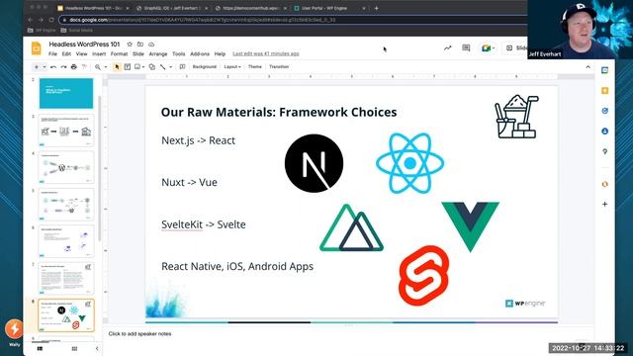This screenshot has width=633, height=356.
Task: Click the Transition button
Action: (279, 66)
